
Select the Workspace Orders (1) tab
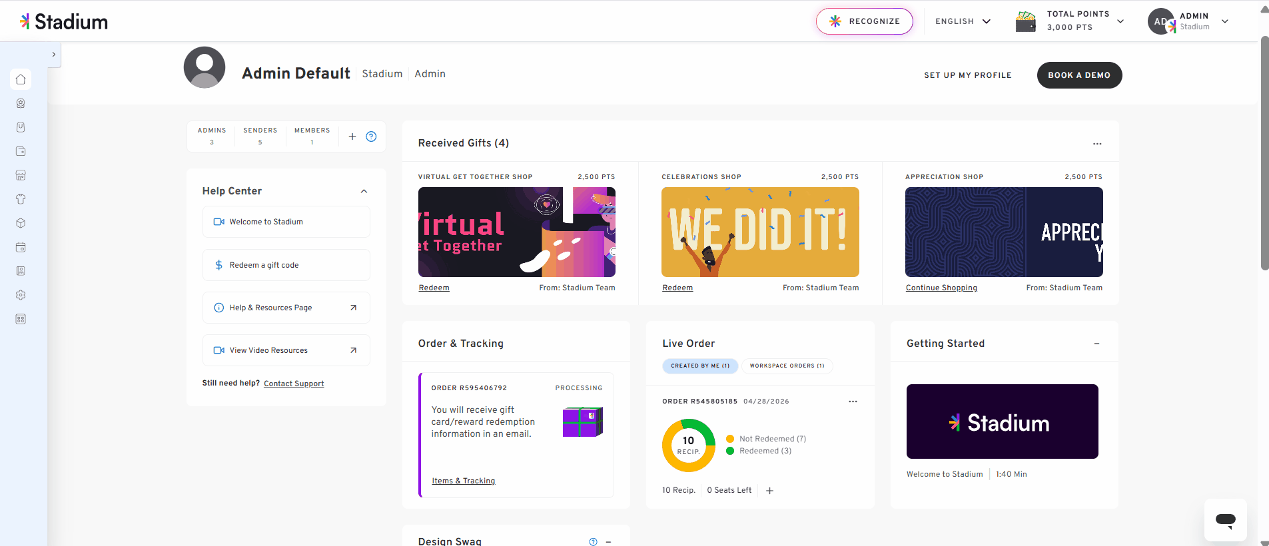787,366
